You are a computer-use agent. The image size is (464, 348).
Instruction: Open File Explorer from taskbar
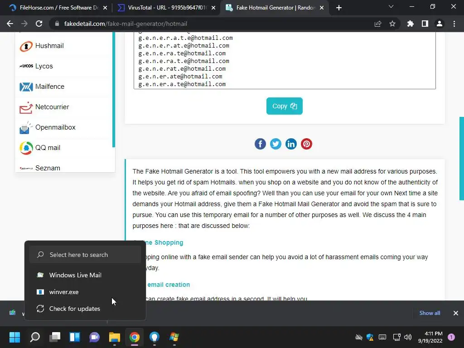pyautogui.click(x=115, y=337)
